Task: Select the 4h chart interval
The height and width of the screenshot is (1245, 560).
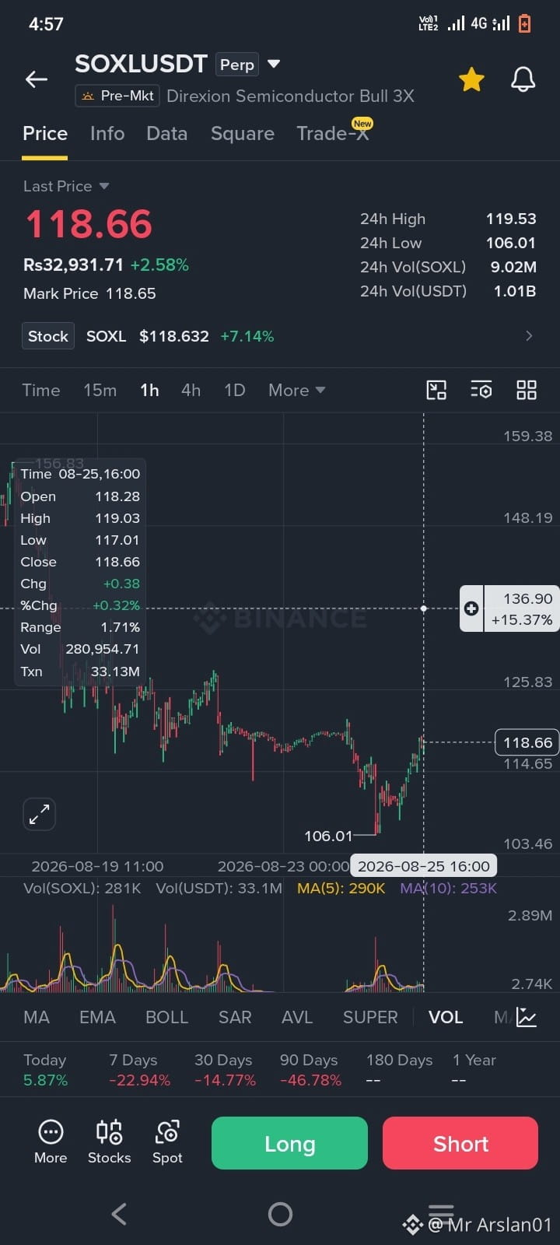Action: coord(191,390)
